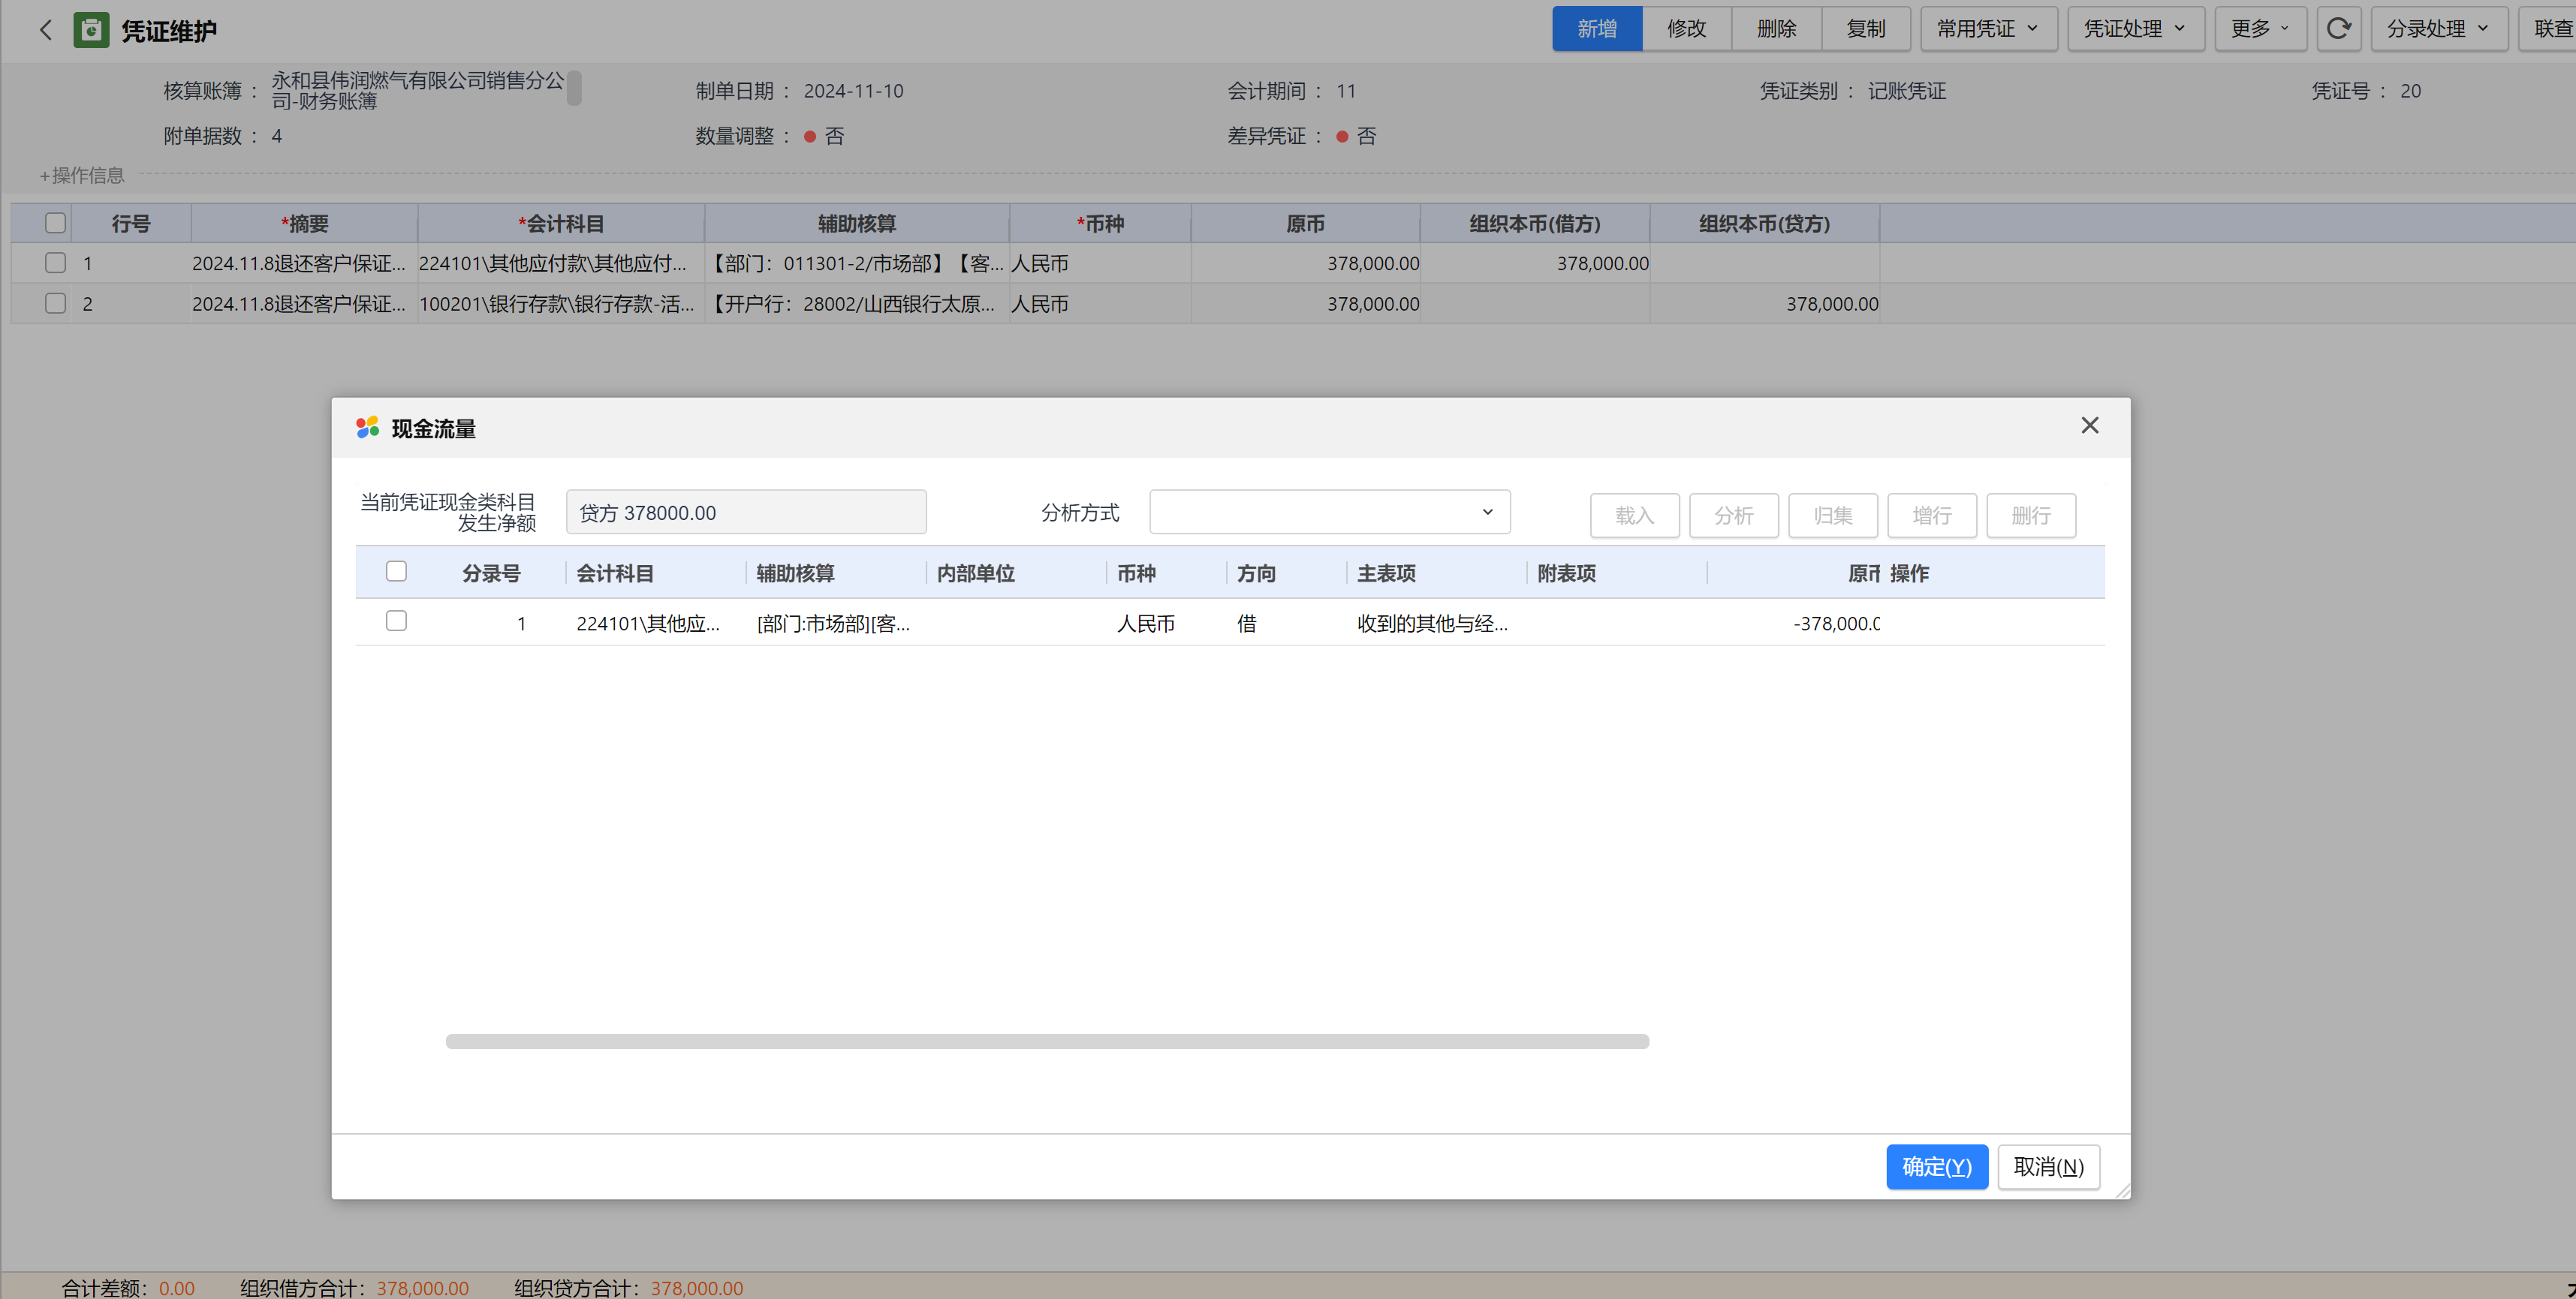This screenshot has height=1299, width=2576.
Task: Click the 辅助核算 header in voucher table
Action: [857, 224]
